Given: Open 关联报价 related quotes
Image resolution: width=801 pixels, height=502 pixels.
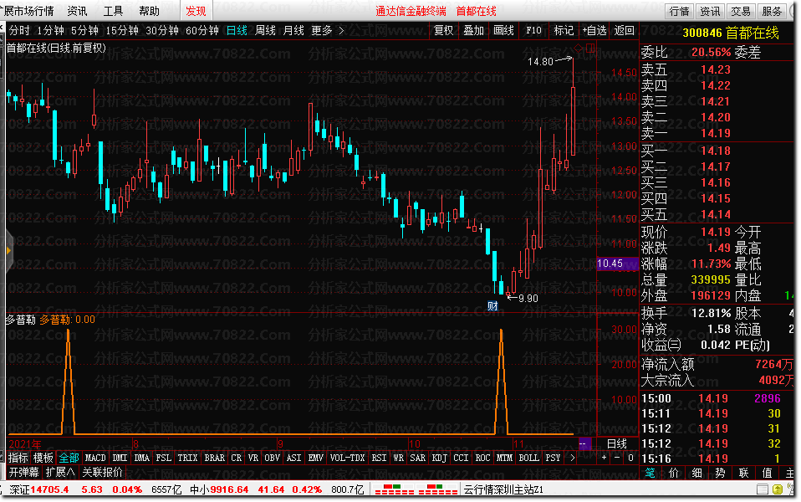Looking at the screenshot, I should (x=103, y=472).
